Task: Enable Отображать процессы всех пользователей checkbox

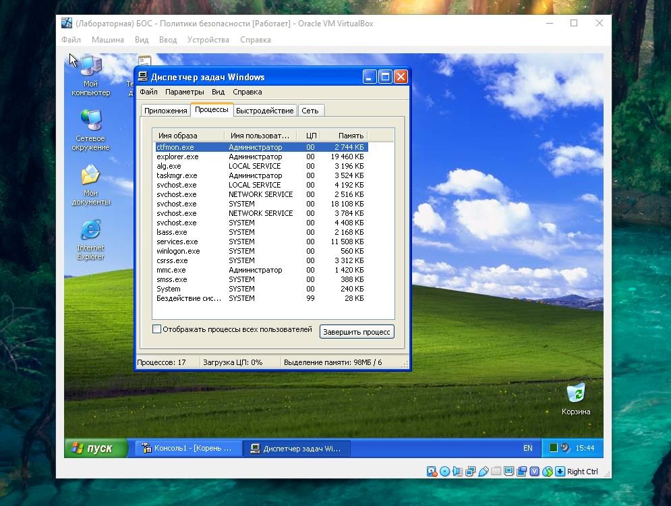Action: [156, 329]
